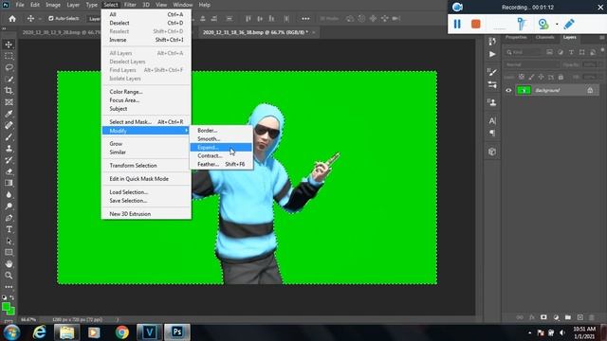Toggle the Auto-Select checkbox

[50, 18]
